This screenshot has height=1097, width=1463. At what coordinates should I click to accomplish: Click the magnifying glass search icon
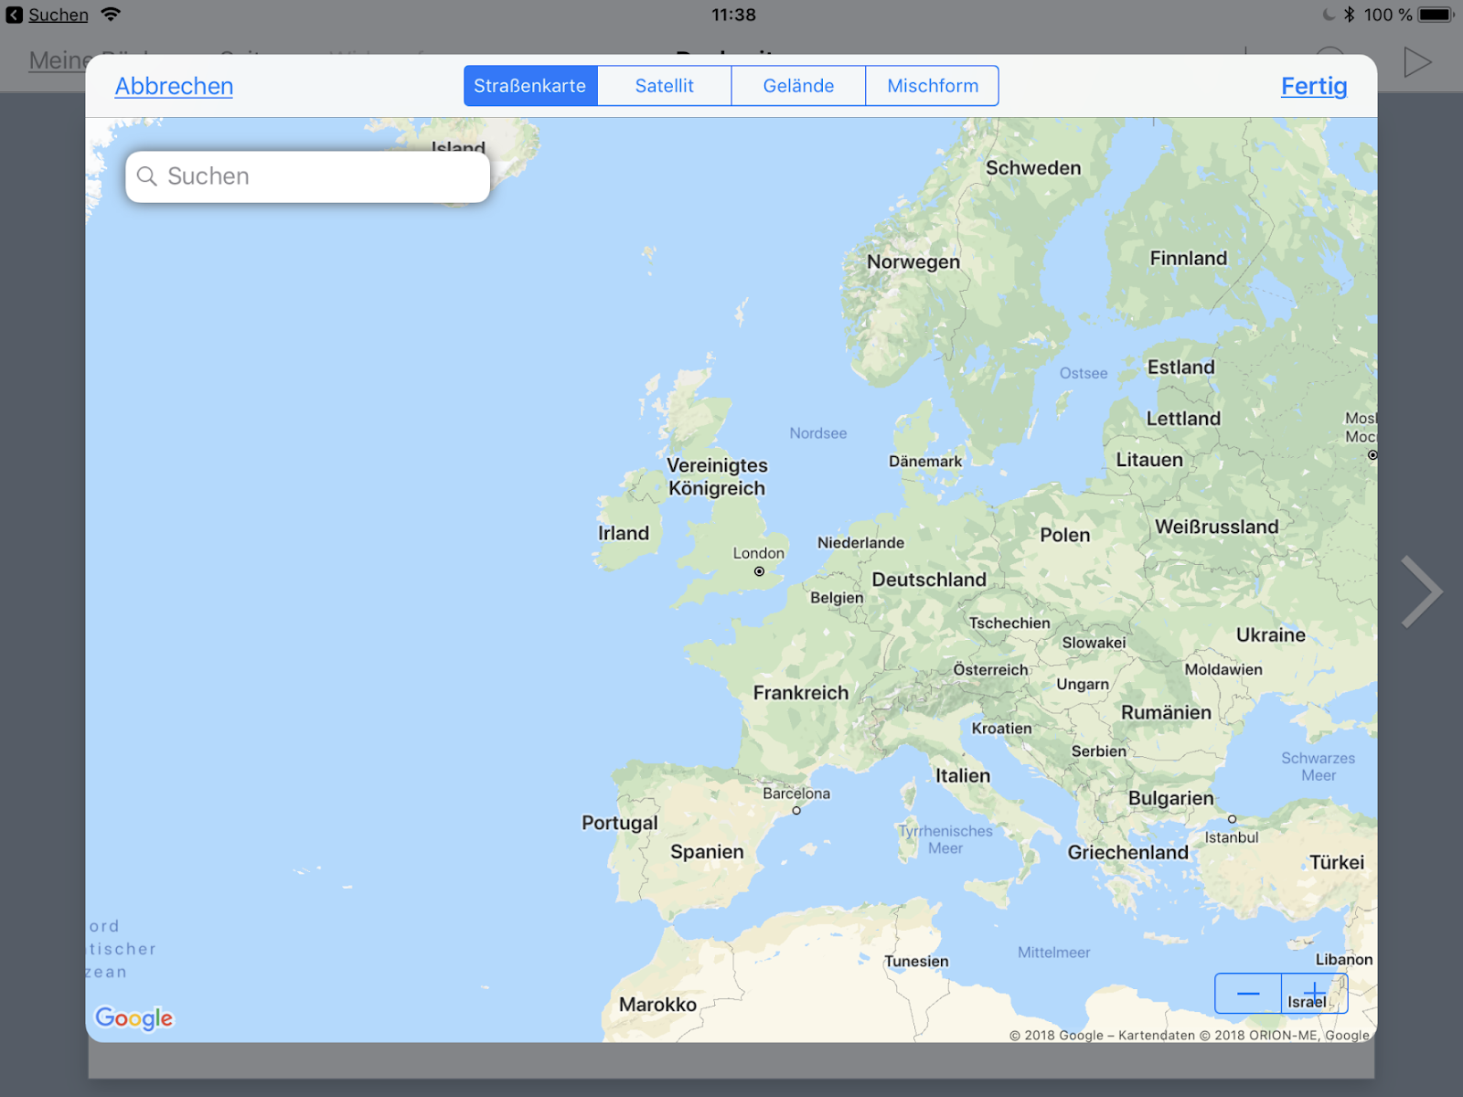(146, 176)
